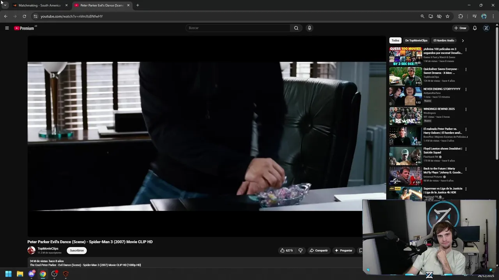Open Chrome extensions puzzle icon
This screenshot has height=280, width=499.
pyautogui.click(x=461, y=16)
